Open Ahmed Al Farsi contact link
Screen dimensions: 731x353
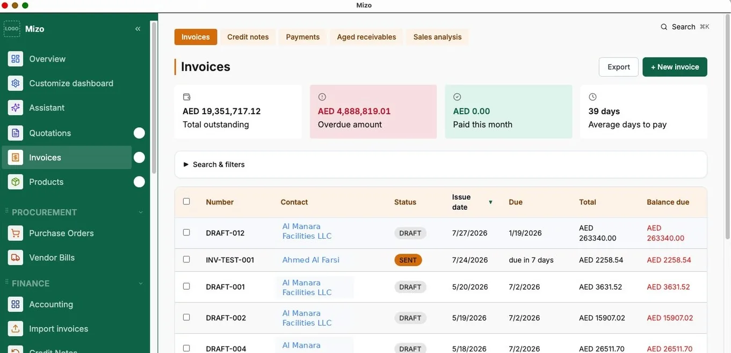pos(311,260)
